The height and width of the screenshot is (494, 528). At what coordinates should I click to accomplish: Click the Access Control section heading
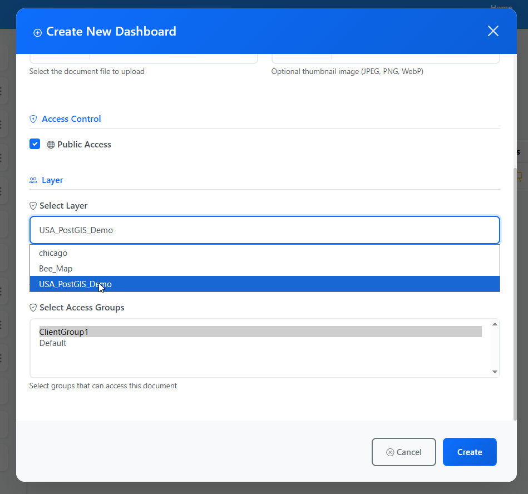tap(71, 119)
